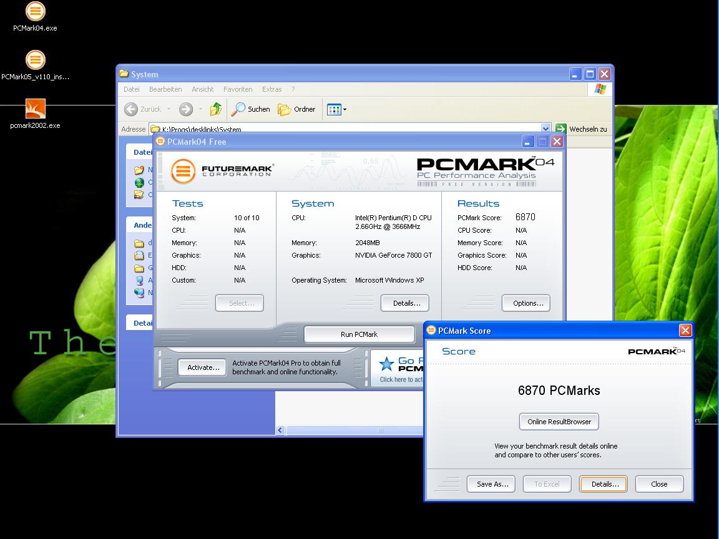Viewport: 719px width, 539px height.
Task: Click Activate... to register PCMark04 Pro
Action: coord(202,367)
